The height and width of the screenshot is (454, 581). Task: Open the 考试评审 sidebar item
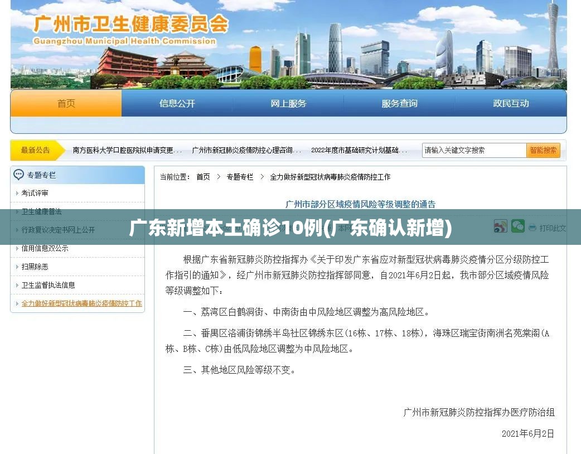pos(35,193)
